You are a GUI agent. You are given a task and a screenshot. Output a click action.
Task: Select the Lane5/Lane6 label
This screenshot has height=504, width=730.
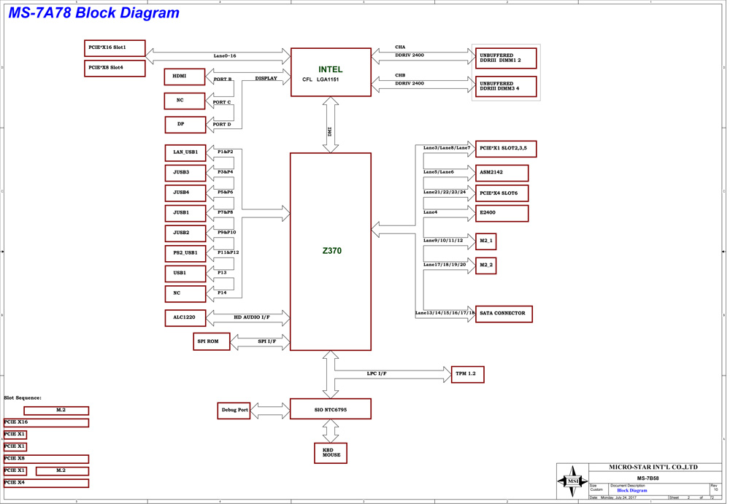pos(439,171)
